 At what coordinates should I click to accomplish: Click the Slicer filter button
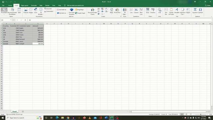tap(148, 11)
